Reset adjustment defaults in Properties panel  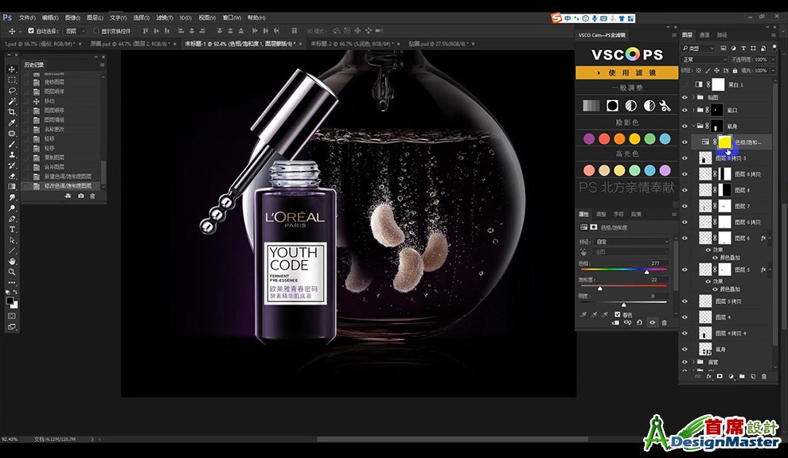[639, 323]
